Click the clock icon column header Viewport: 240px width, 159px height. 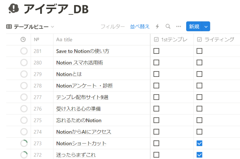point(23,39)
